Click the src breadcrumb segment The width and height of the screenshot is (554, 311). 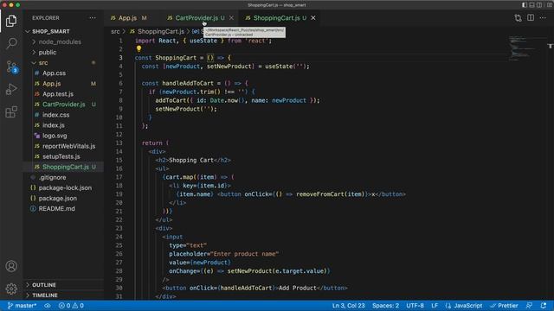tap(115, 31)
